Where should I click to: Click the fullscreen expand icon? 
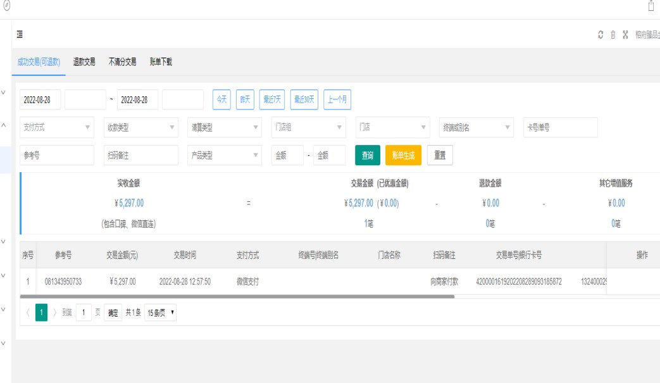point(625,34)
